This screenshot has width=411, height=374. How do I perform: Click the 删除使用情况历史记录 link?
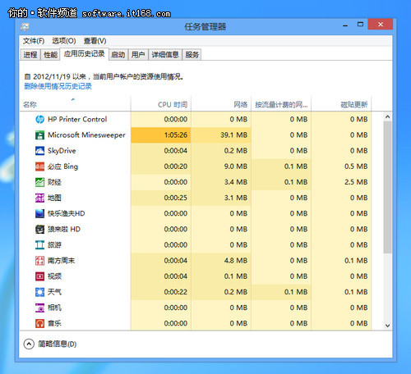(x=58, y=86)
